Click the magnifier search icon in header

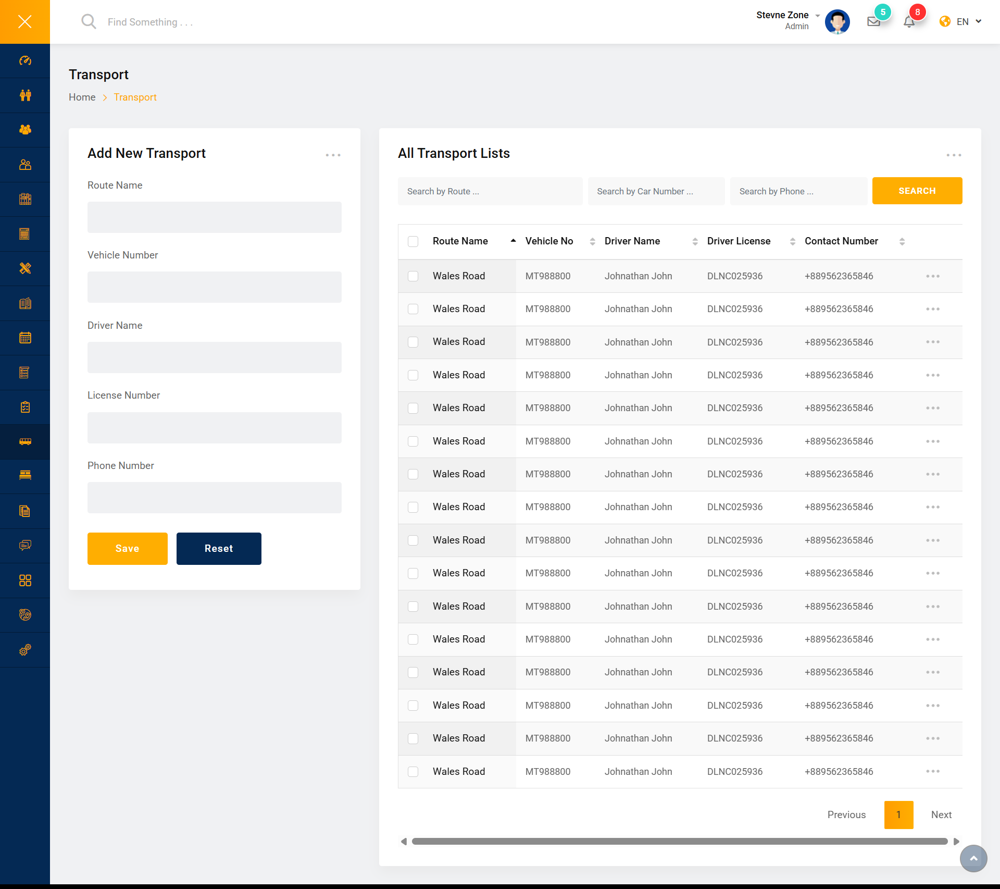[89, 21]
